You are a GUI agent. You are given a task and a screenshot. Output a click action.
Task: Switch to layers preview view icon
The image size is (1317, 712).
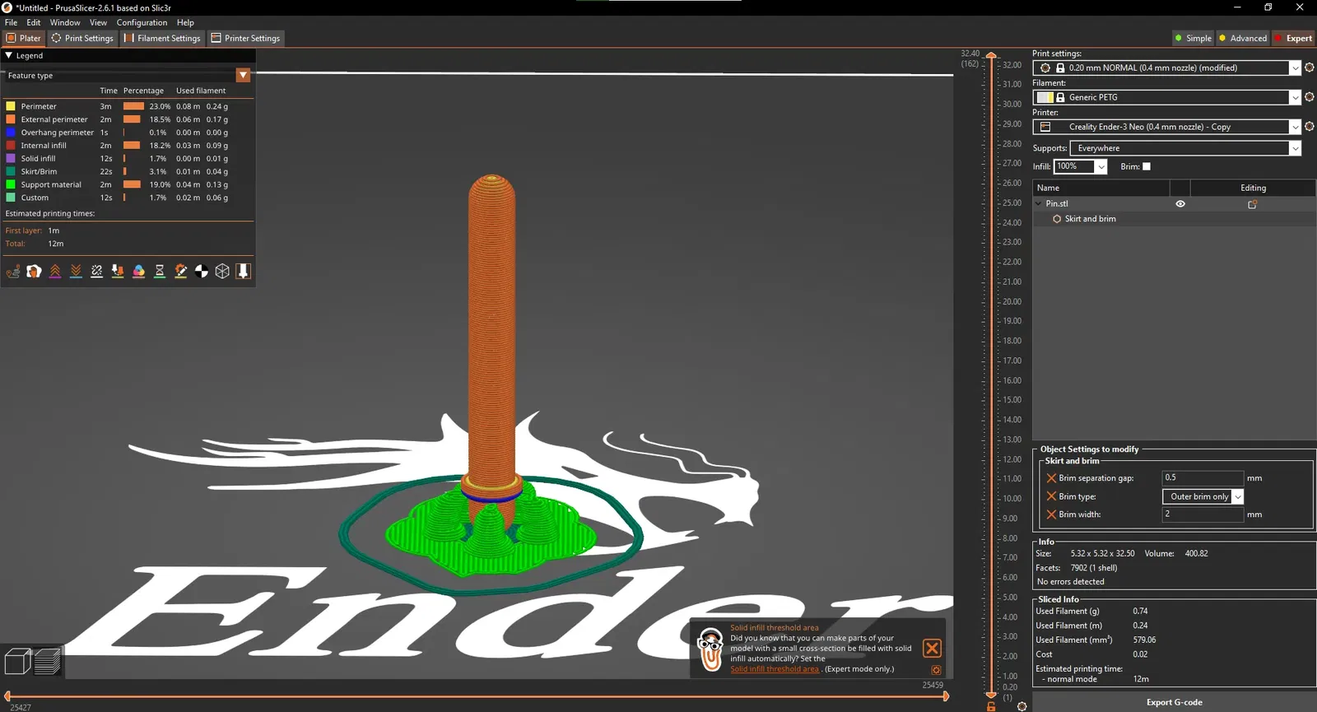[48, 661]
